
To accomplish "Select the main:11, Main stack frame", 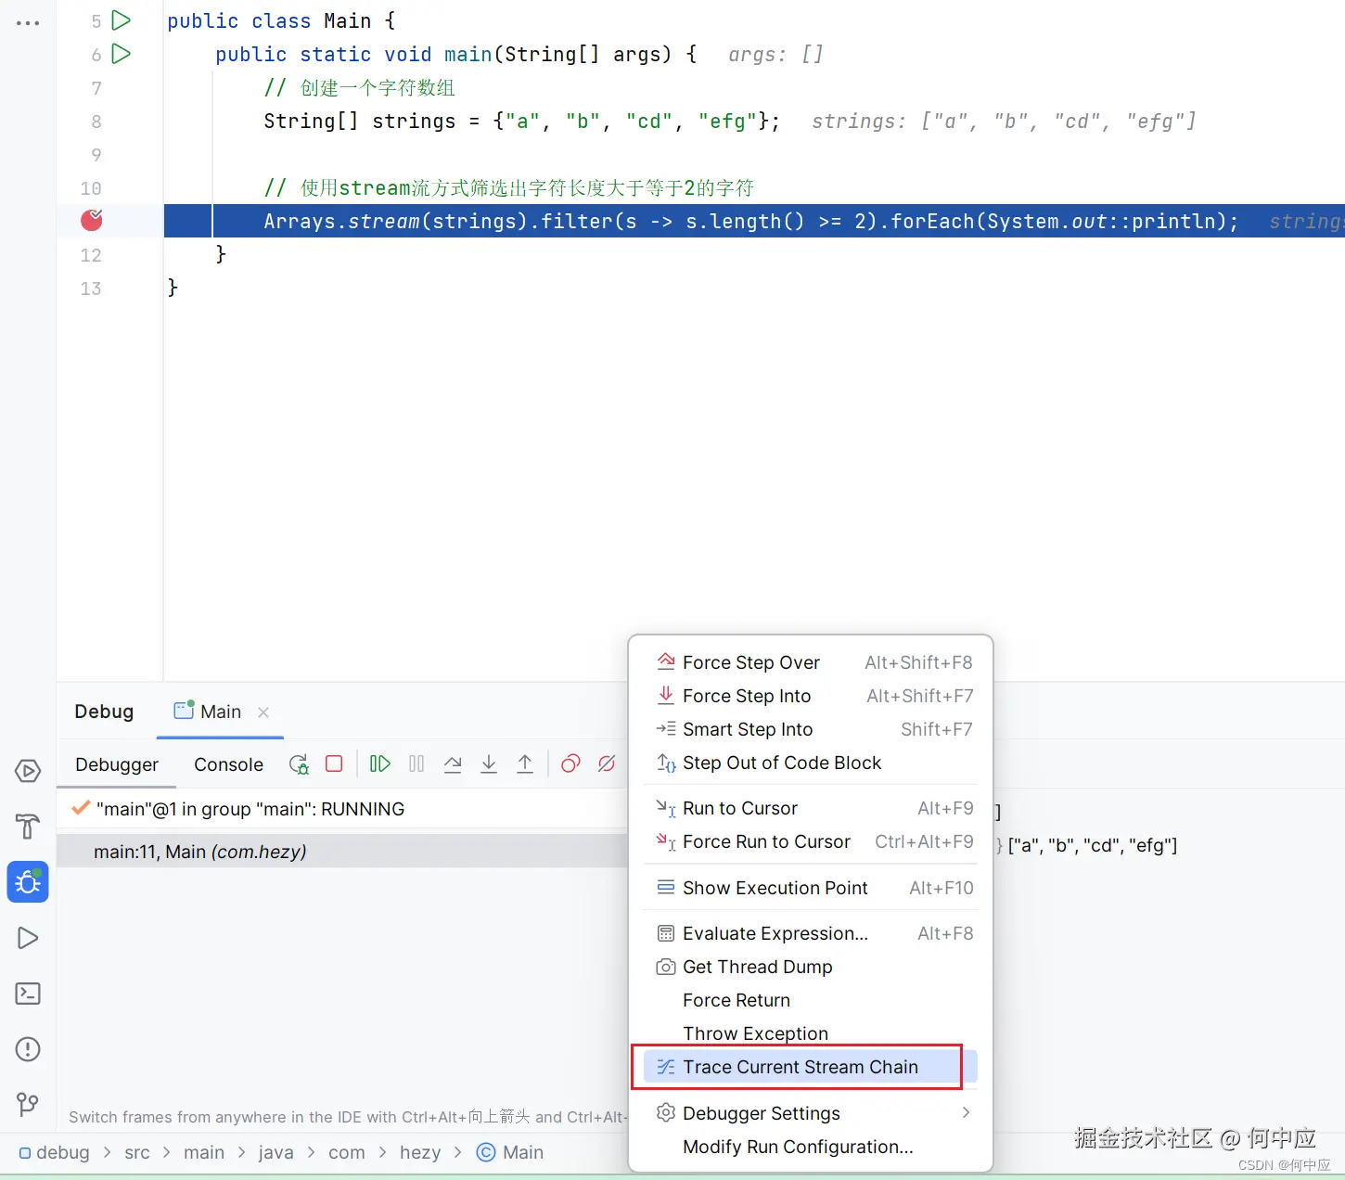I will 343,852.
